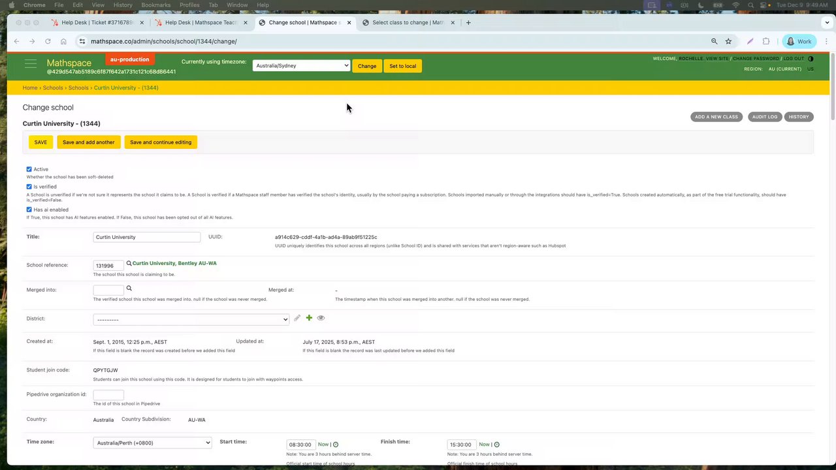This screenshot has height=470, width=836.
Task: Open Finish time clock picker
Action: coord(496,445)
